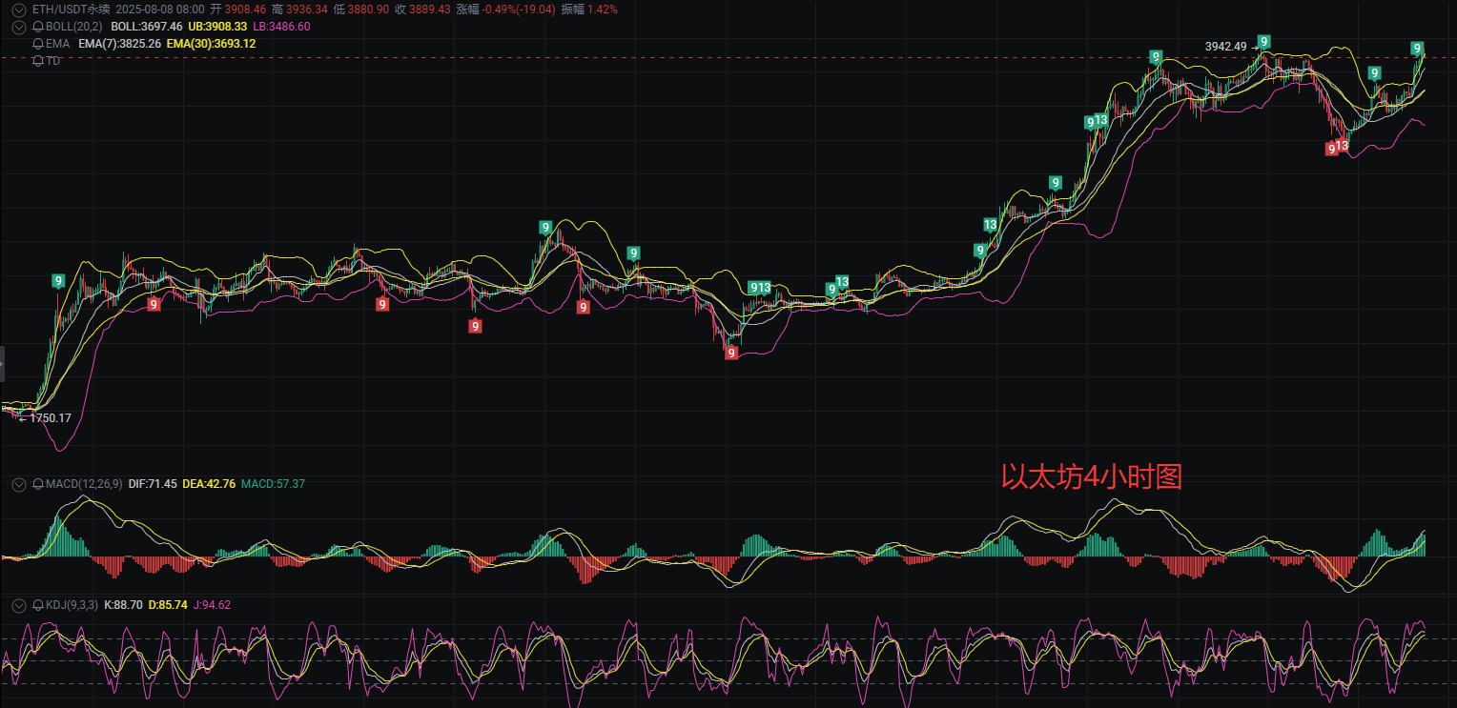Select the green 9 marker beside 3942.49
Viewport: 1457px width, 708px height.
pyautogui.click(x=1263, y=41)
